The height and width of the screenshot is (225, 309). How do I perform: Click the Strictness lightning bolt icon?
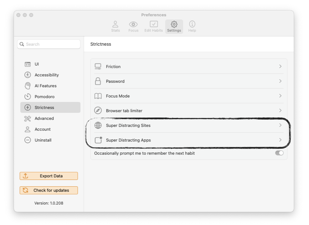coord(28,107)
